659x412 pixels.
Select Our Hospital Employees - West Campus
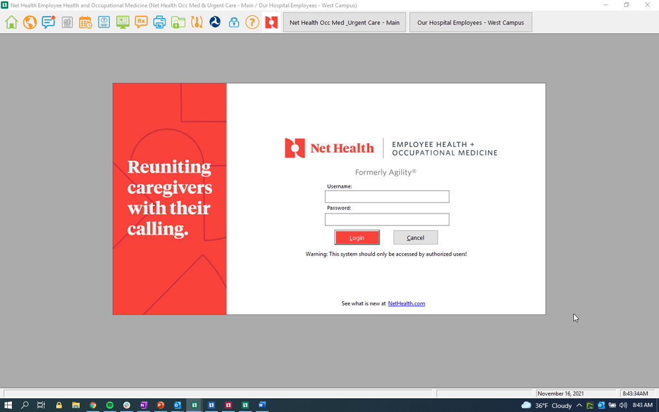pos(471,22)
